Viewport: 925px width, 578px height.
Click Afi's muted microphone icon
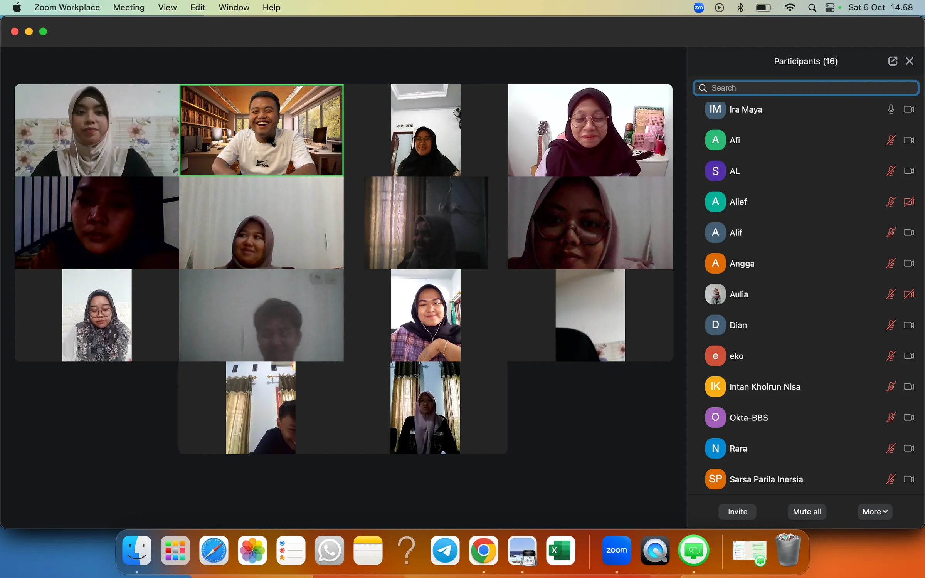pos(890,140)
